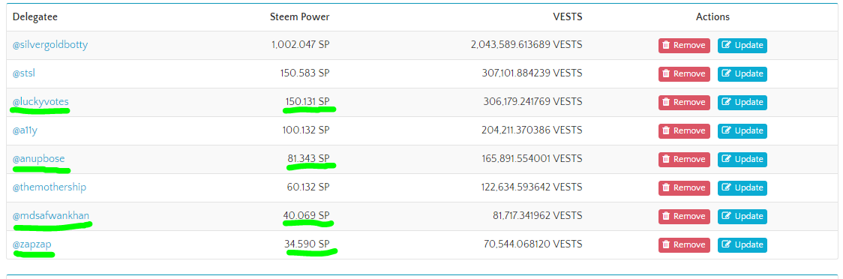This screenshot has height=279, width=843.
Task: Update delegation for @themothership
Action: coord(742,187)
